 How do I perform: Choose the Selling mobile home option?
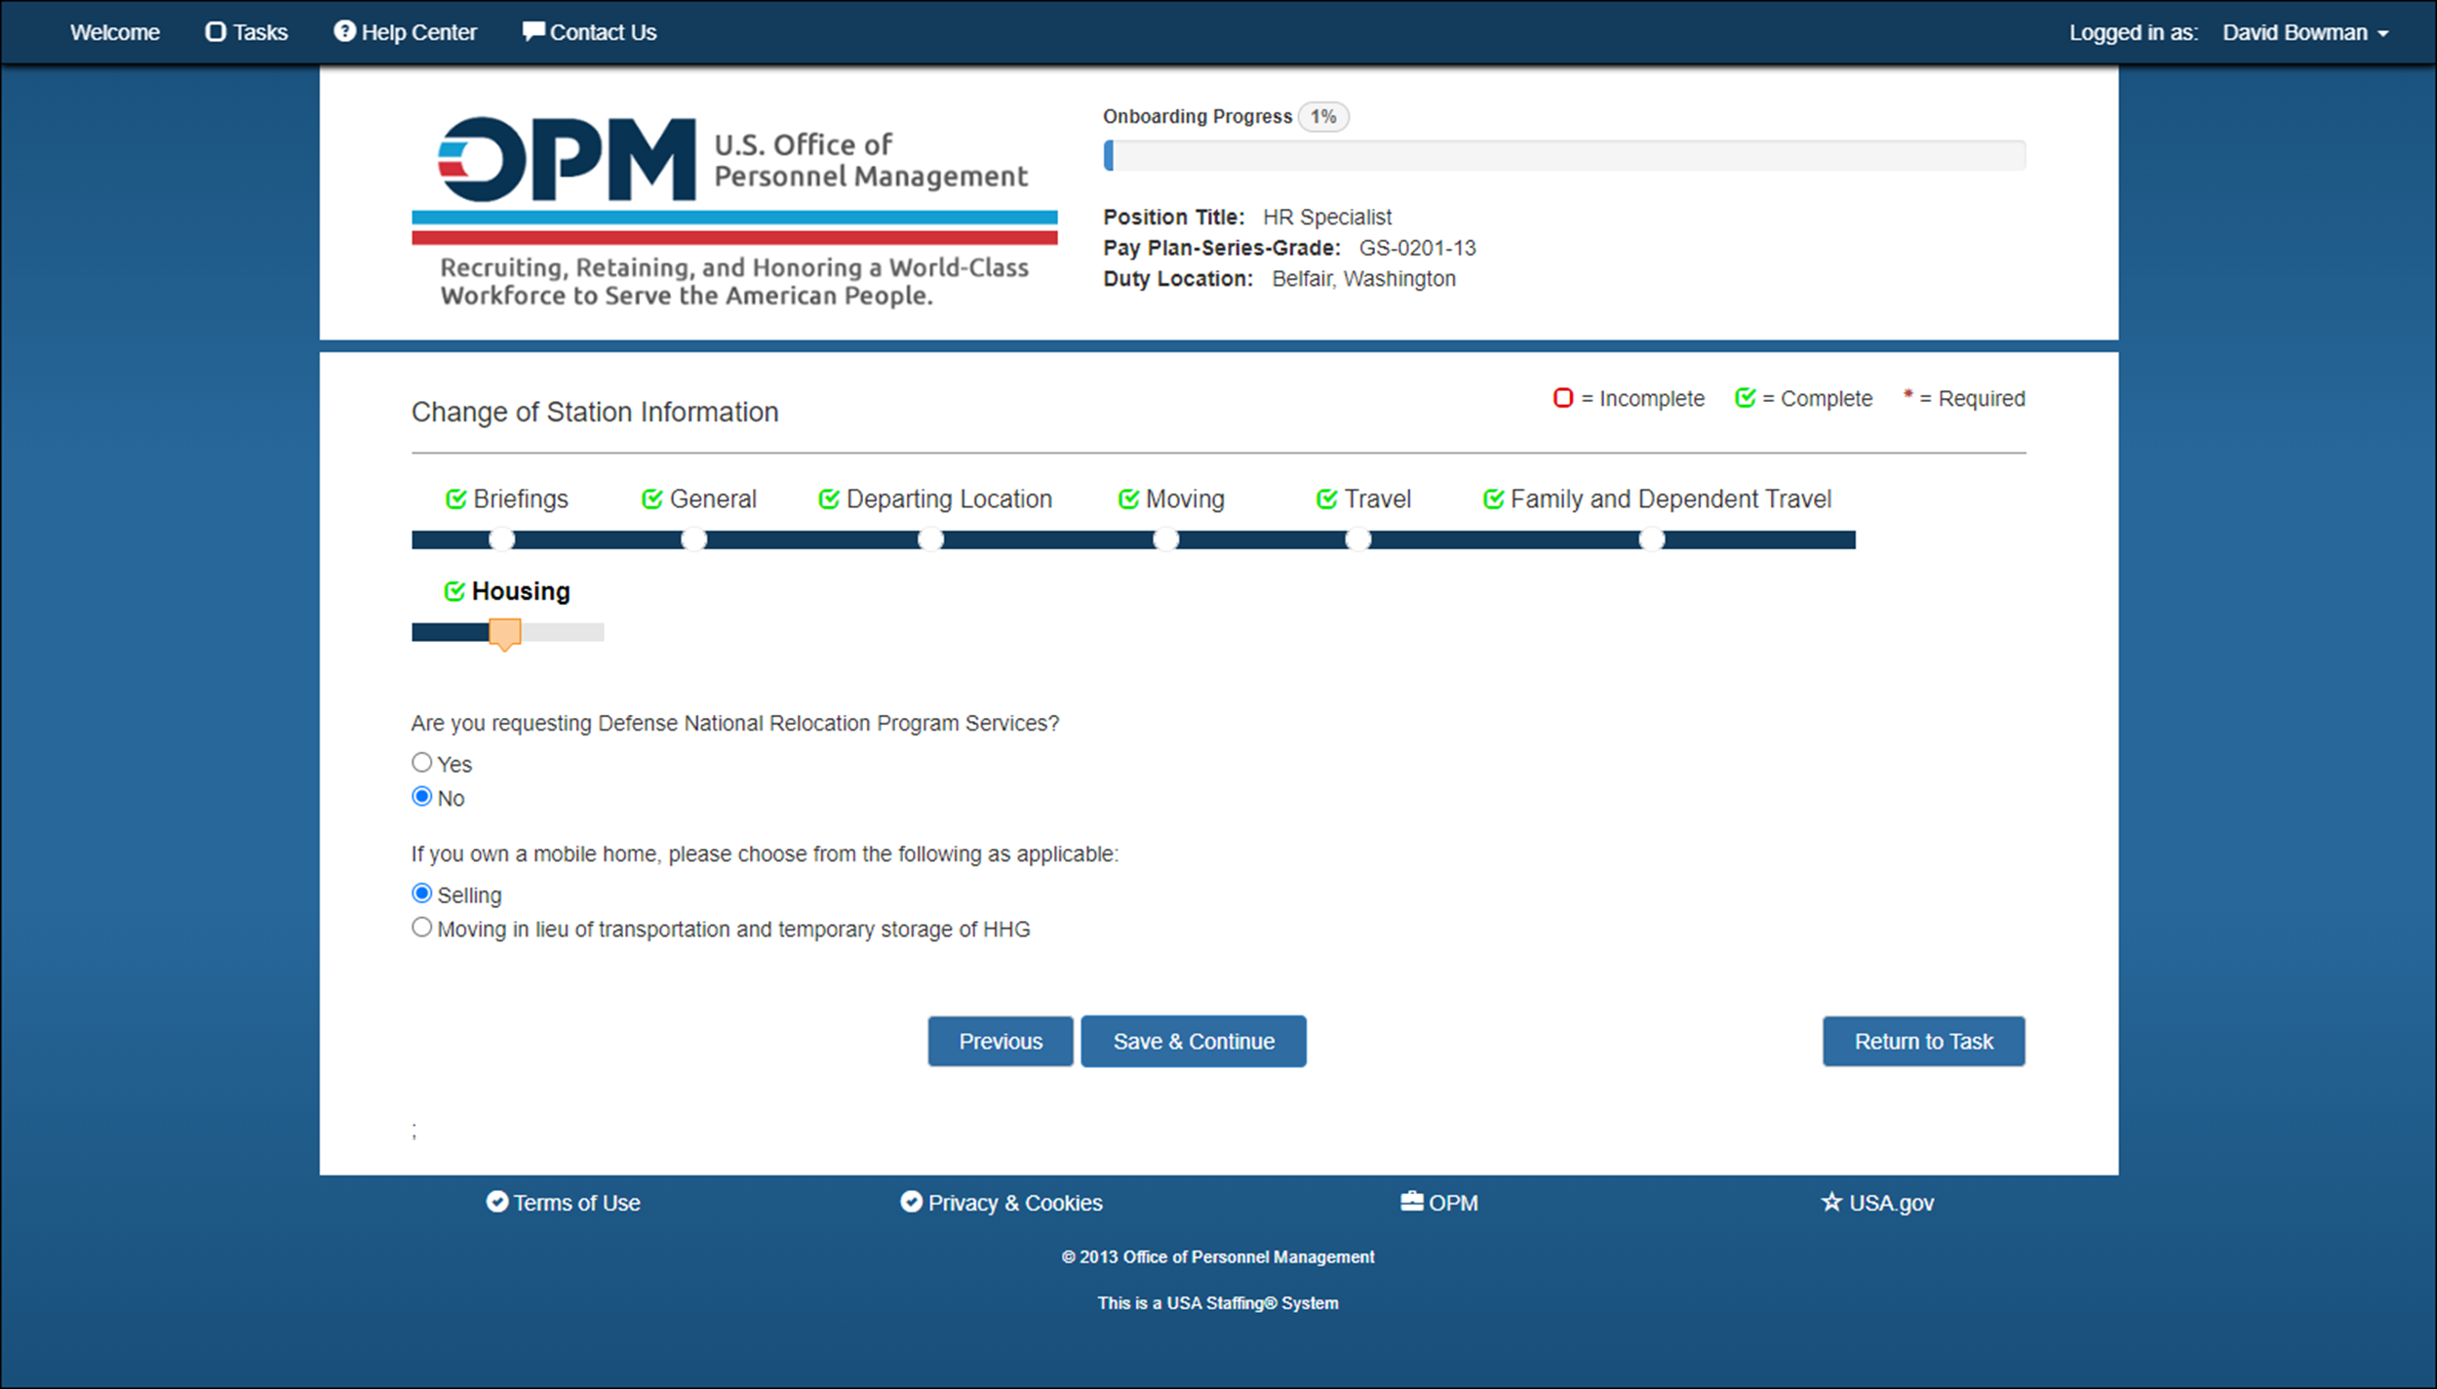(x=421, y=893)
